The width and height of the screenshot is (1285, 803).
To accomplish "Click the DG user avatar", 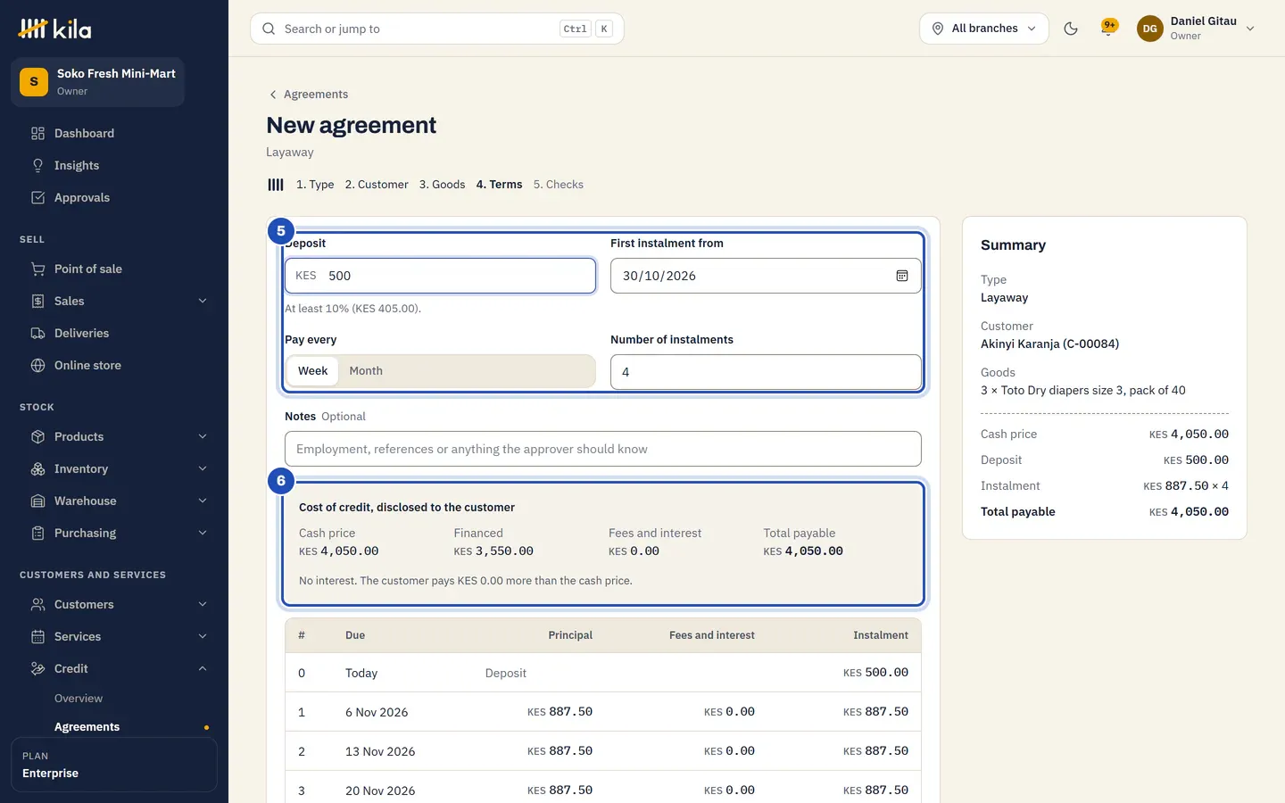I will (1150, 29).
